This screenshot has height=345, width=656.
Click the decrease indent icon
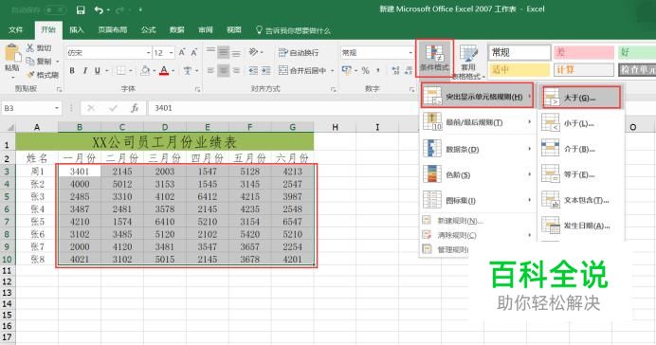coord(253,71)
